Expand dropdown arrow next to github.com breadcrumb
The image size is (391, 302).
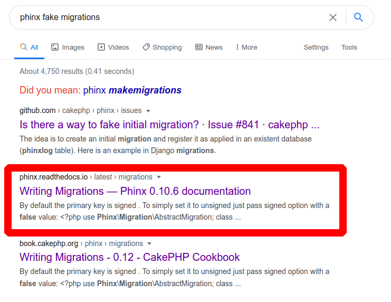pos(148,111)
